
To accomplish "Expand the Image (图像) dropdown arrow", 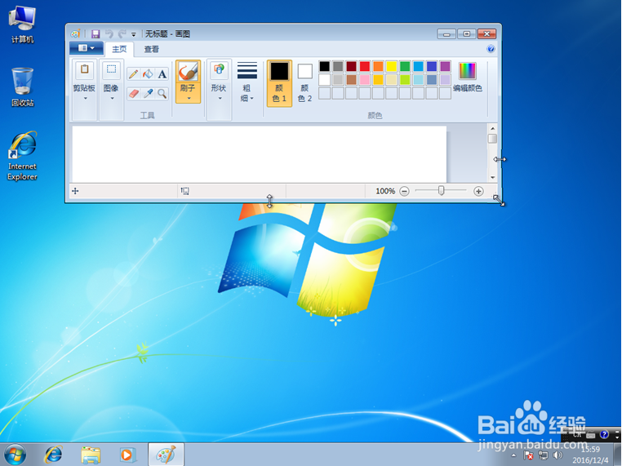I will click(x=112, y=98).
